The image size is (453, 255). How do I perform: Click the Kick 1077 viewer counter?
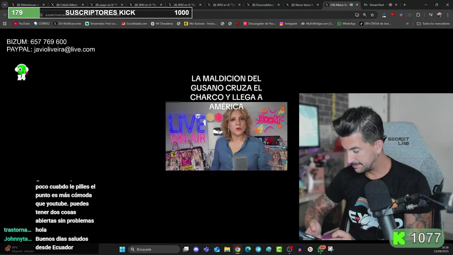coord(418,238)
